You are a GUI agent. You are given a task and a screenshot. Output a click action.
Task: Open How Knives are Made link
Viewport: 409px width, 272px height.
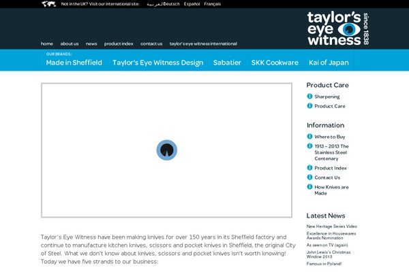[x=331, y=190]
